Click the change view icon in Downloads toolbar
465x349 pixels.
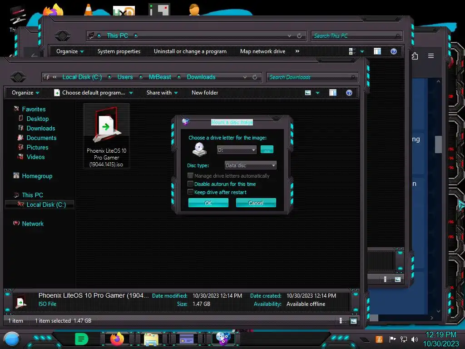point(308,93)
